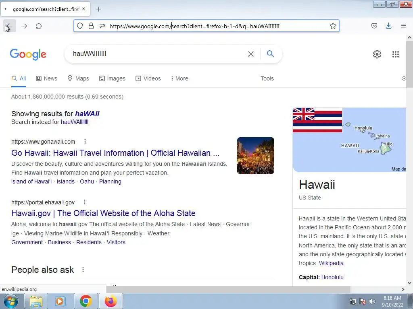Switch to Chrome in the taskbar

click(86, 301)
